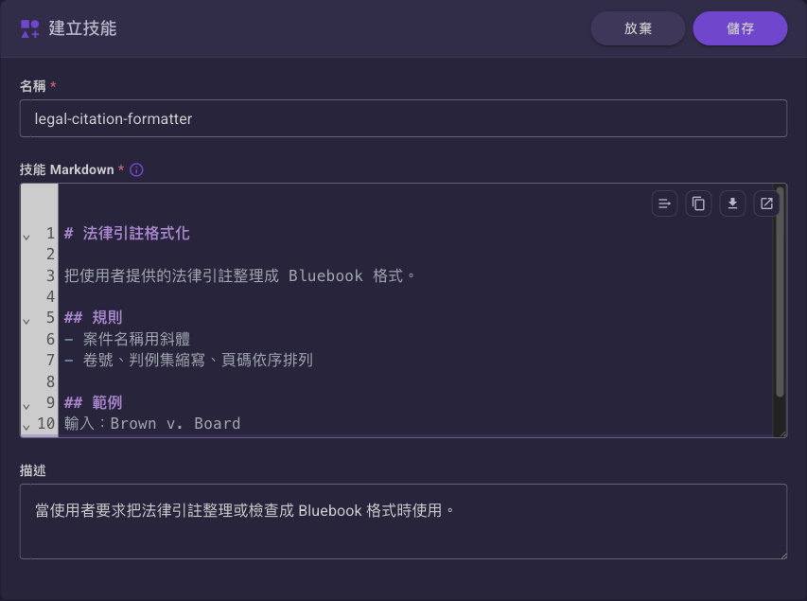Image resolution: width=807 pixels, height=601 pixels.
Task: Click the resize handle of the markdown editor
Action: [782, 433]
